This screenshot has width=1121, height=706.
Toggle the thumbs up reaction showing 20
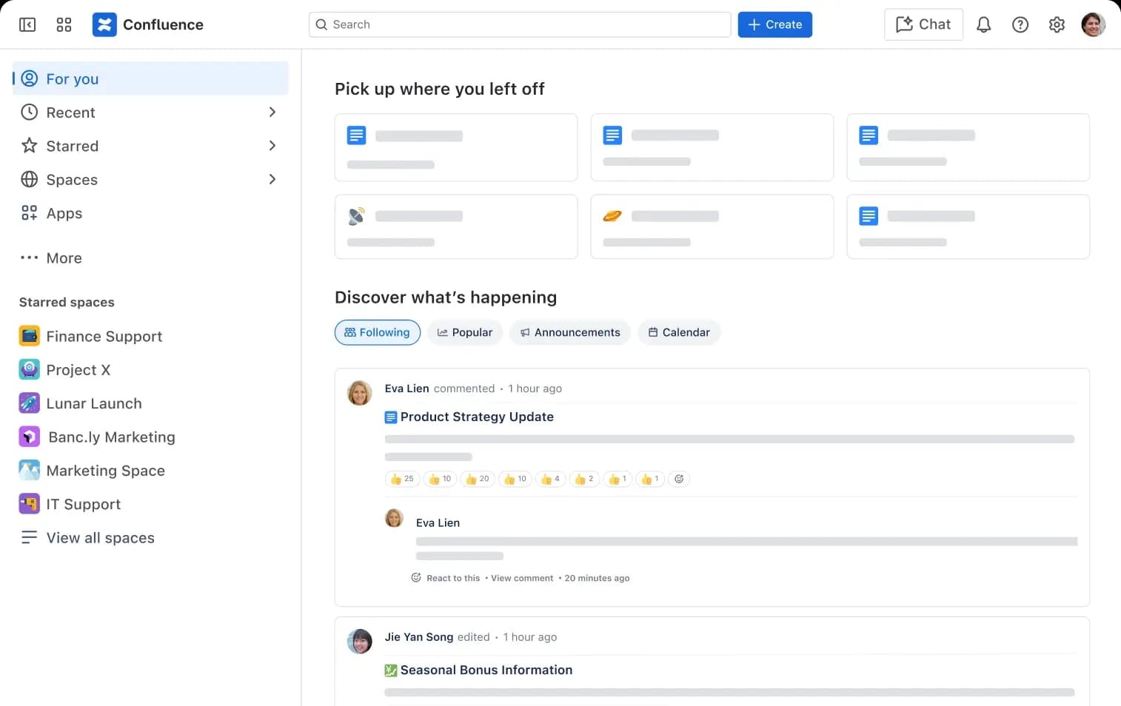coord(478,479)
